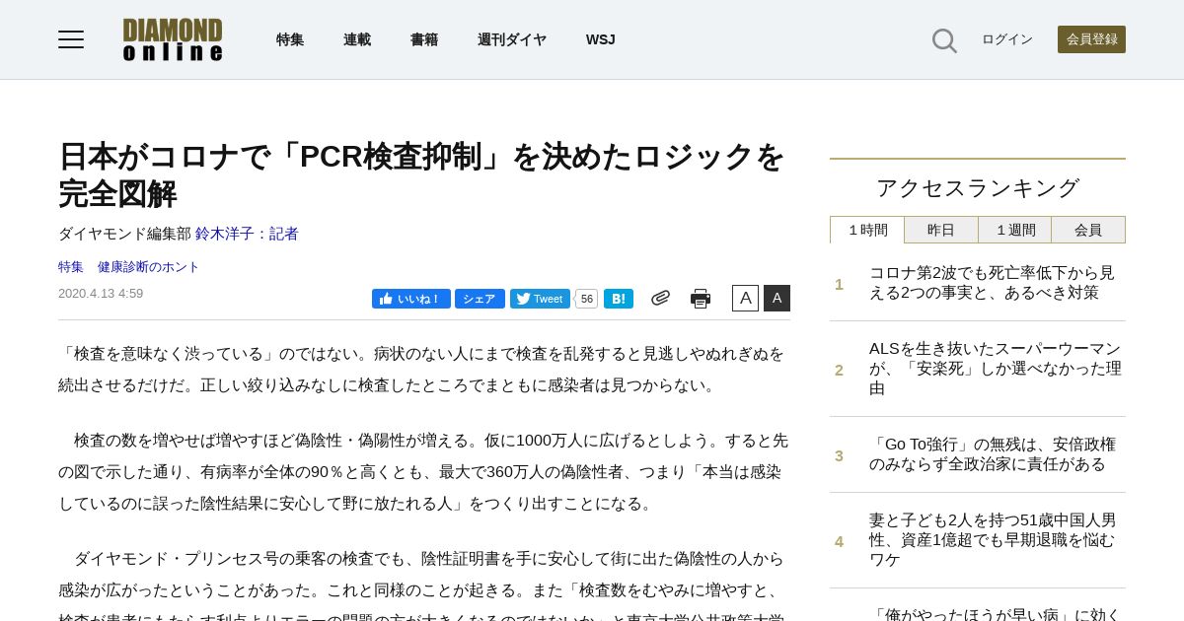Viewport: 1184px width, 621px height.
Task: Open the 連載 menu item
Action: pyautogui.click(x=357, y=39)
